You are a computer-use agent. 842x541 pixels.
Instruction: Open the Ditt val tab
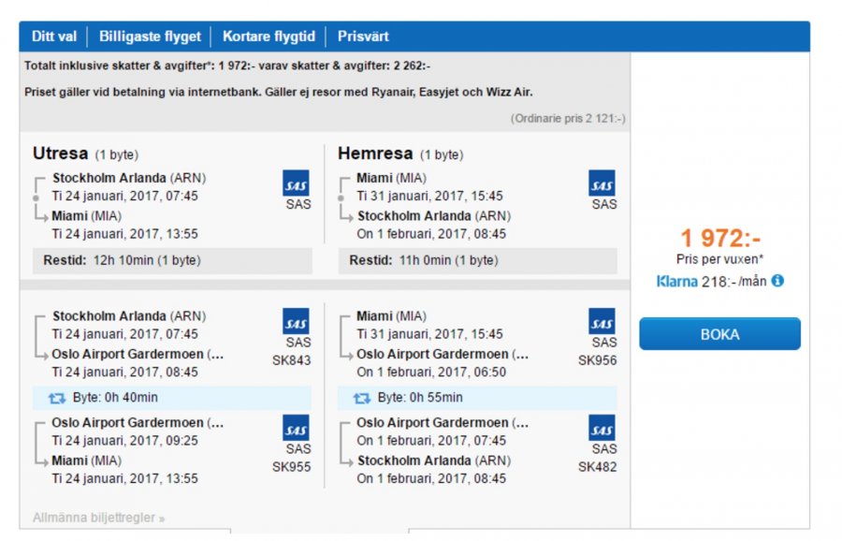click(54, 37)
